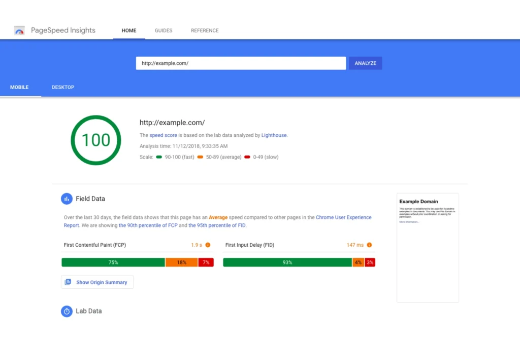
Task: Click the red slow scale swatch
Action: tap(247, 157)
